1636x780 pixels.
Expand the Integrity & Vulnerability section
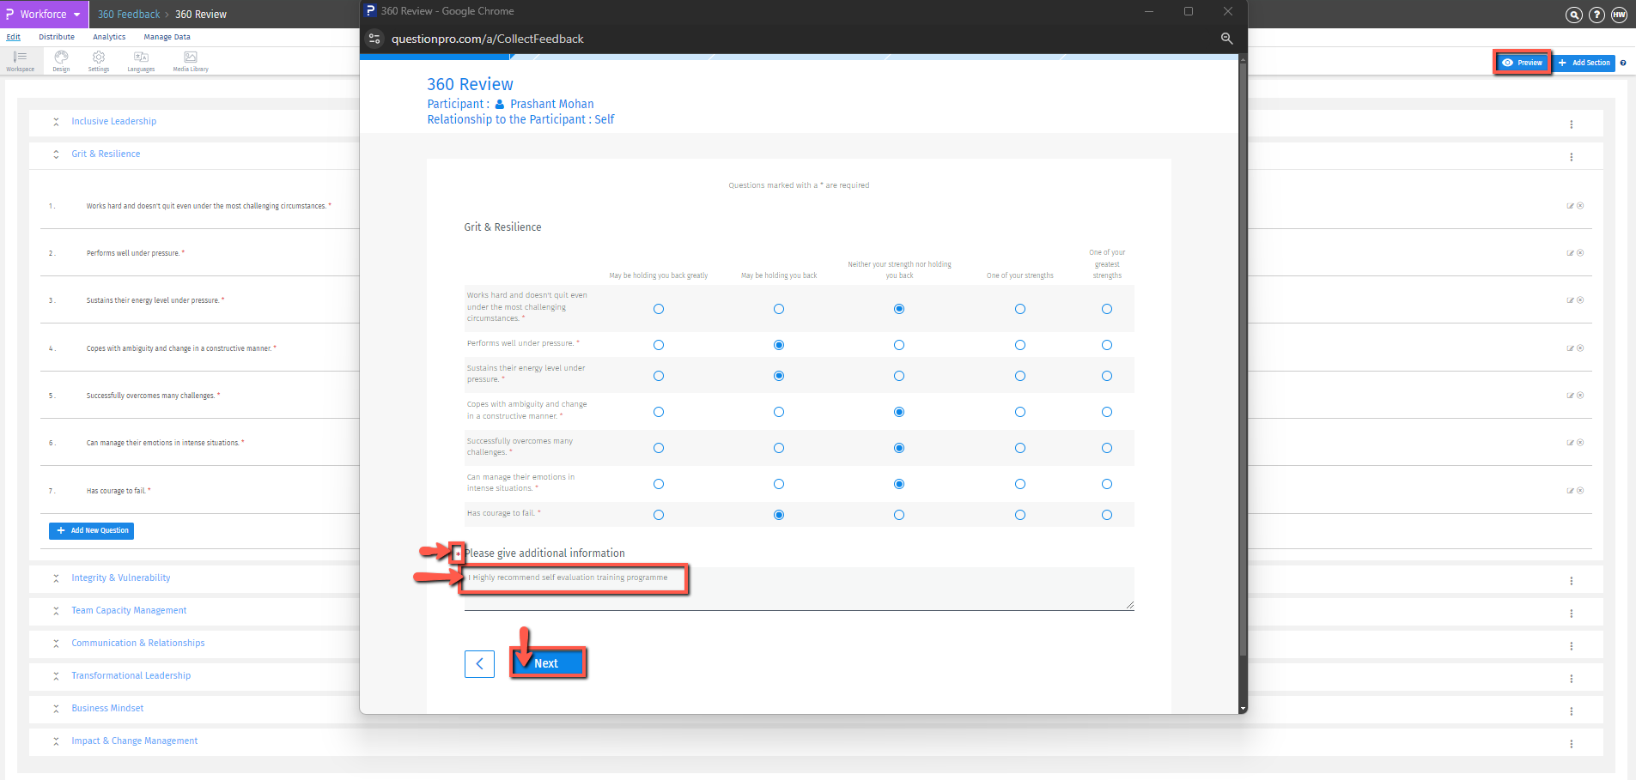coord(120,578)
